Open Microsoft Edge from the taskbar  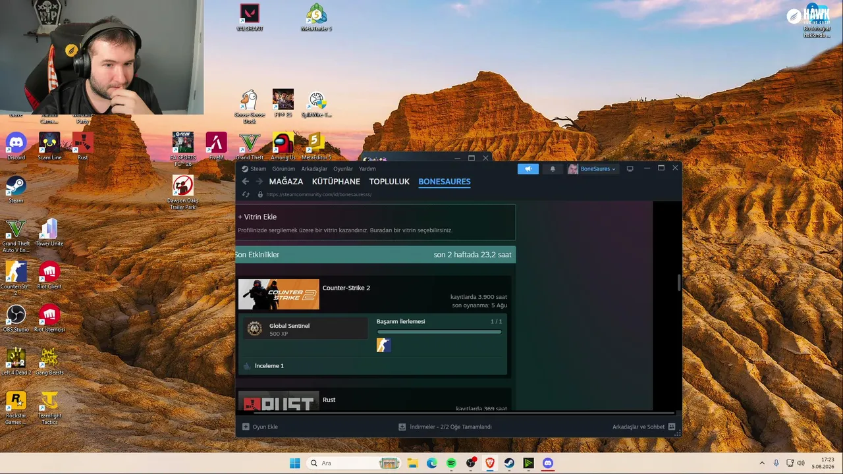tap(432, 463)
